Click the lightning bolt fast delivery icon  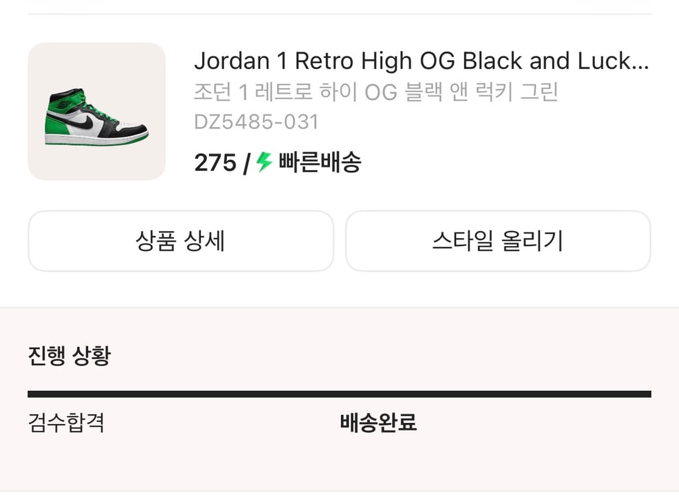pyautogui.click(x=263, y=163)
